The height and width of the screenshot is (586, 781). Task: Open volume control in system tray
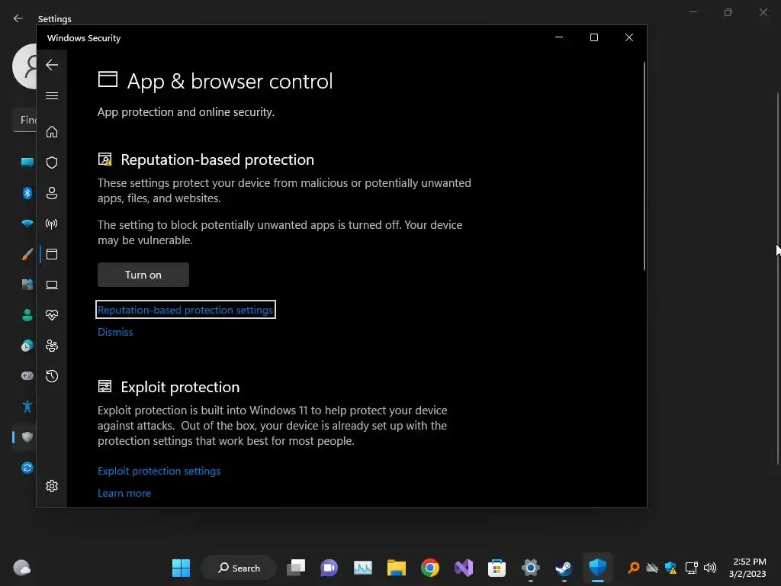tap(710, 568)
